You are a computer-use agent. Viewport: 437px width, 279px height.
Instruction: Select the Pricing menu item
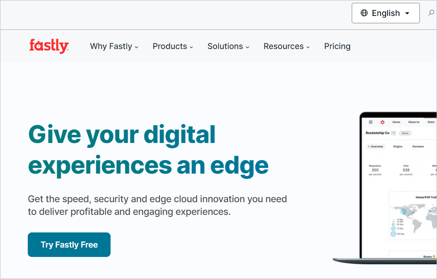[337, 46]
